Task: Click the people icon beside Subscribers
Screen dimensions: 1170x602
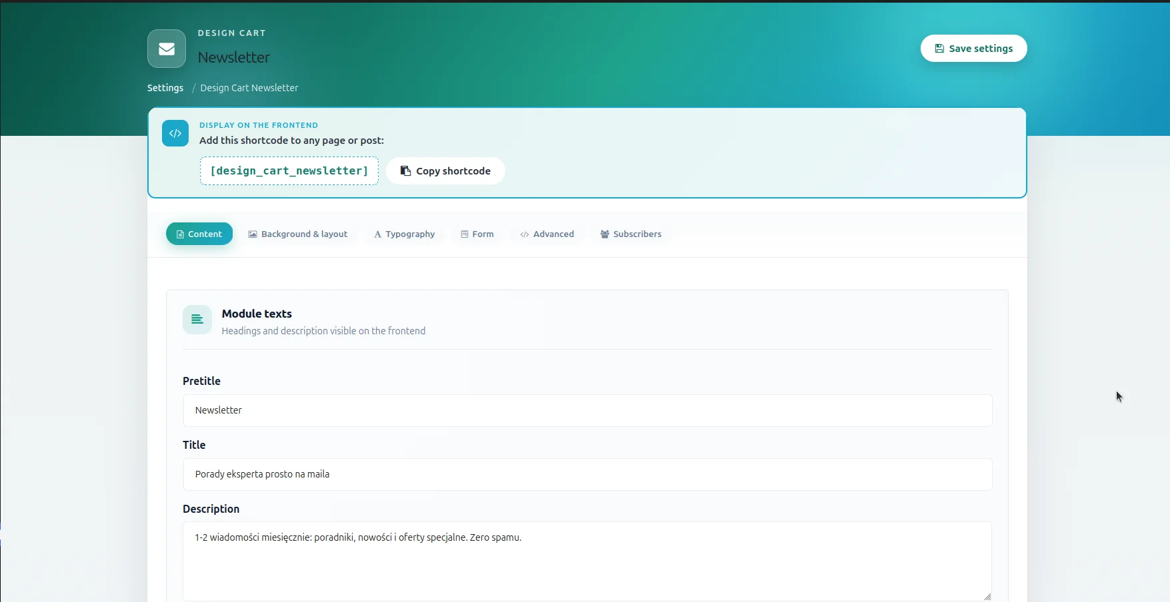Action: click(x=605, y=234)
